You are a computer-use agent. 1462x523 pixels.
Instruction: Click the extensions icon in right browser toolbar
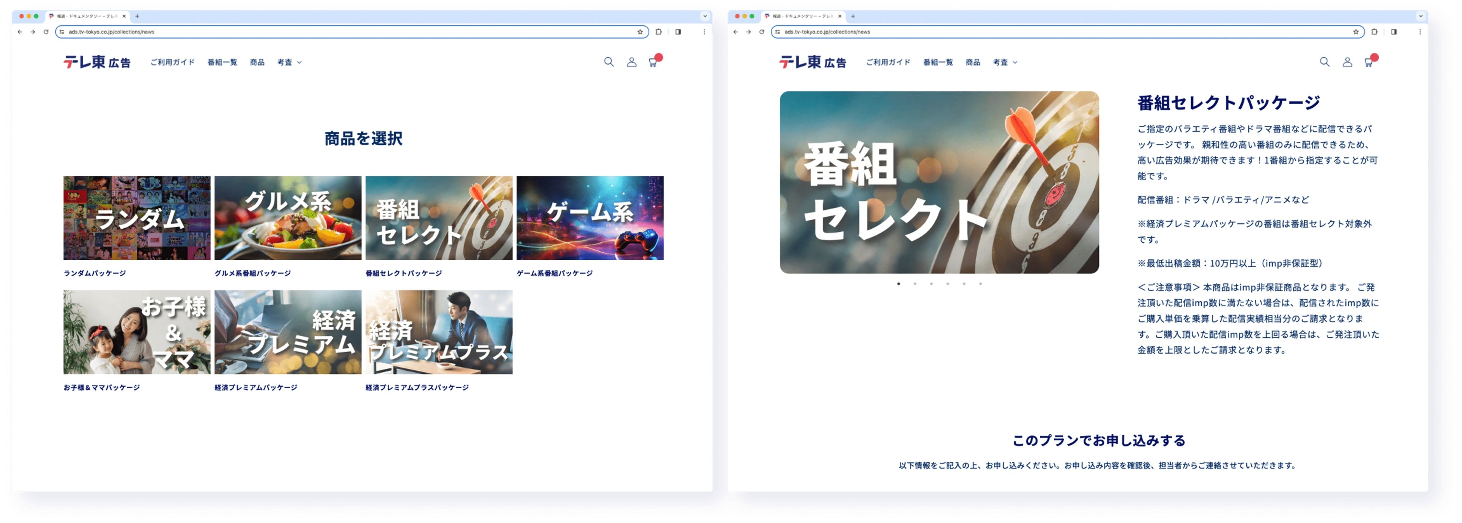(x=1374, y=32)
